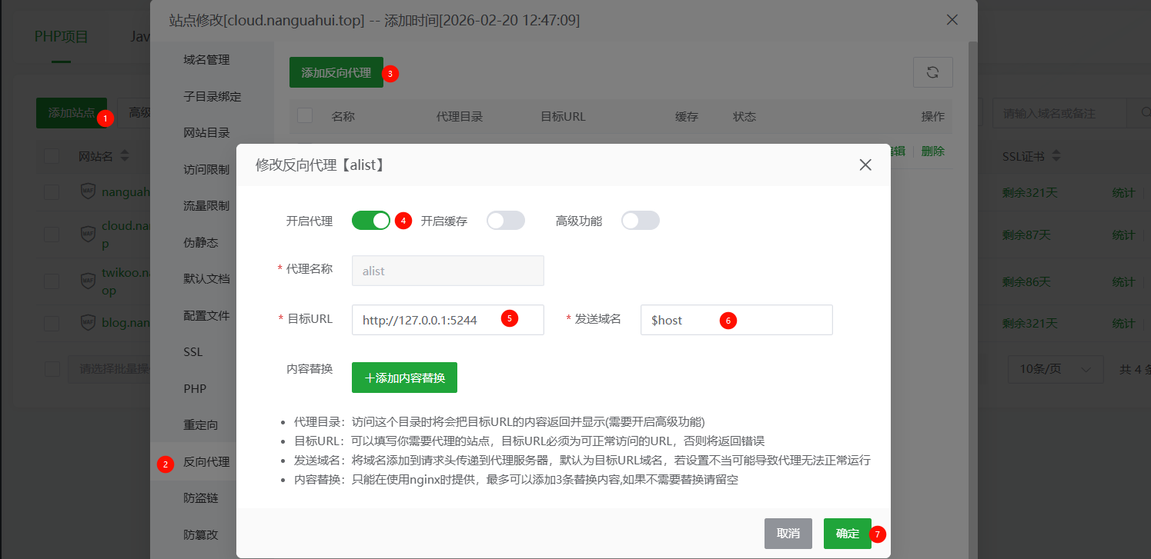
Task: Sort by SSL证书 column arrows
Action: pos(1056,156)
